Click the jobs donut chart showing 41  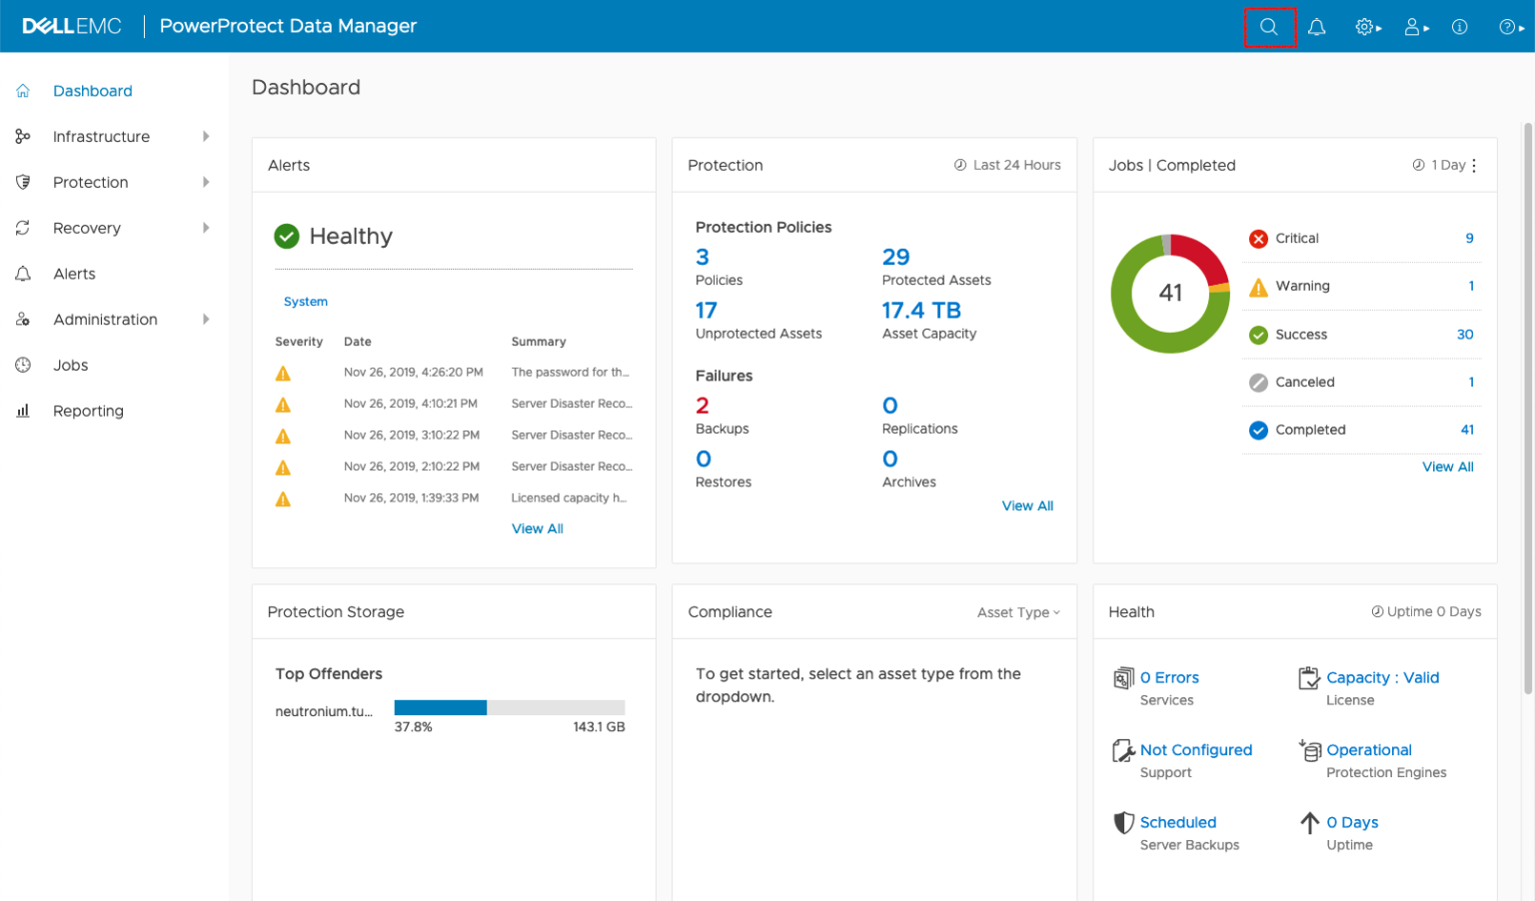[x=1170, y=294]
